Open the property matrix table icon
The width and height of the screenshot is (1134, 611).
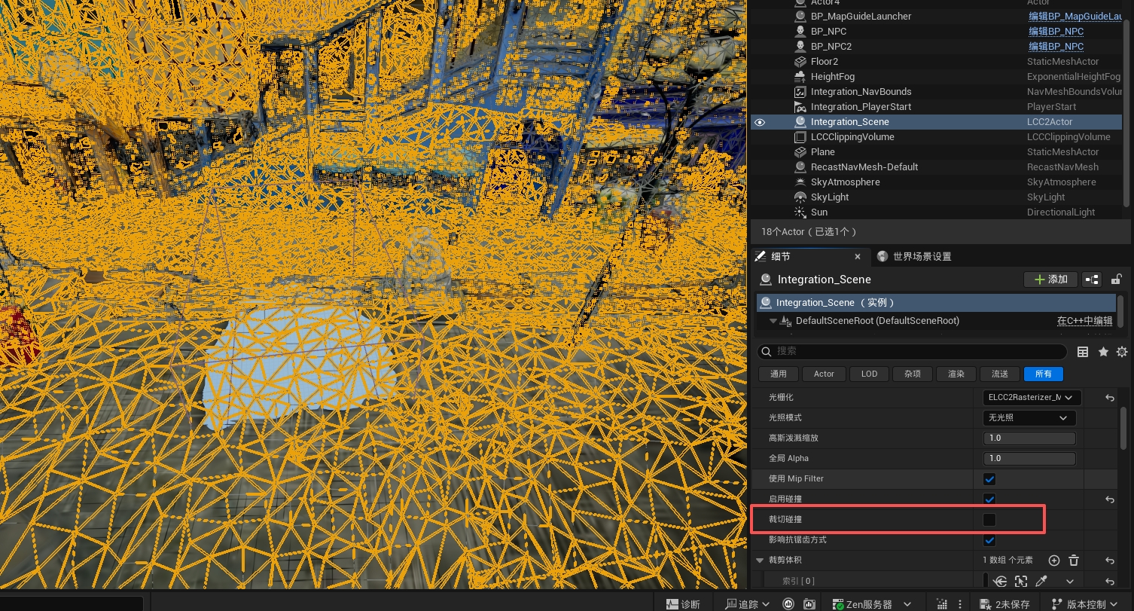click(1083, 352)
